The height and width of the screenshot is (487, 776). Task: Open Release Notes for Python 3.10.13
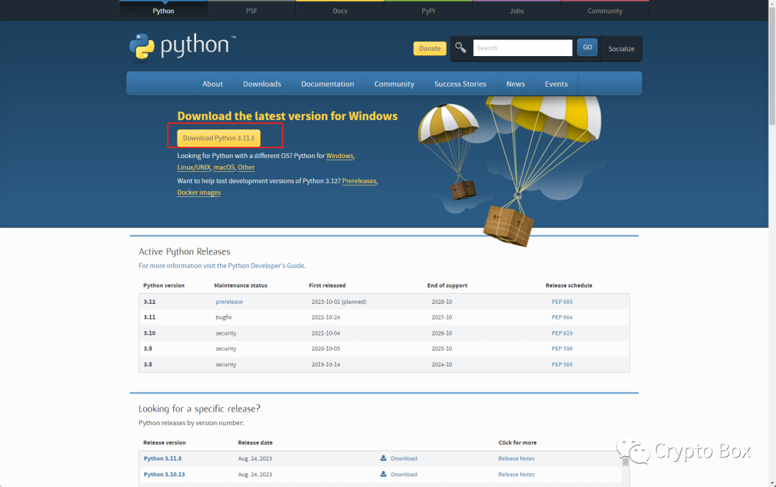pos(516,474)
